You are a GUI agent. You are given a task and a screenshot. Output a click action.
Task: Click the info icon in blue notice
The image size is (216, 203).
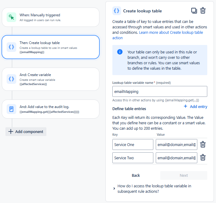(x=120, y=52)
